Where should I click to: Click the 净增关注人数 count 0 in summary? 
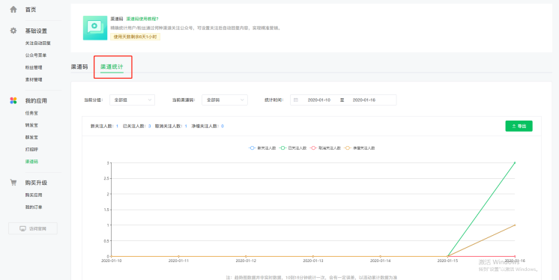[x=223, y=126]
